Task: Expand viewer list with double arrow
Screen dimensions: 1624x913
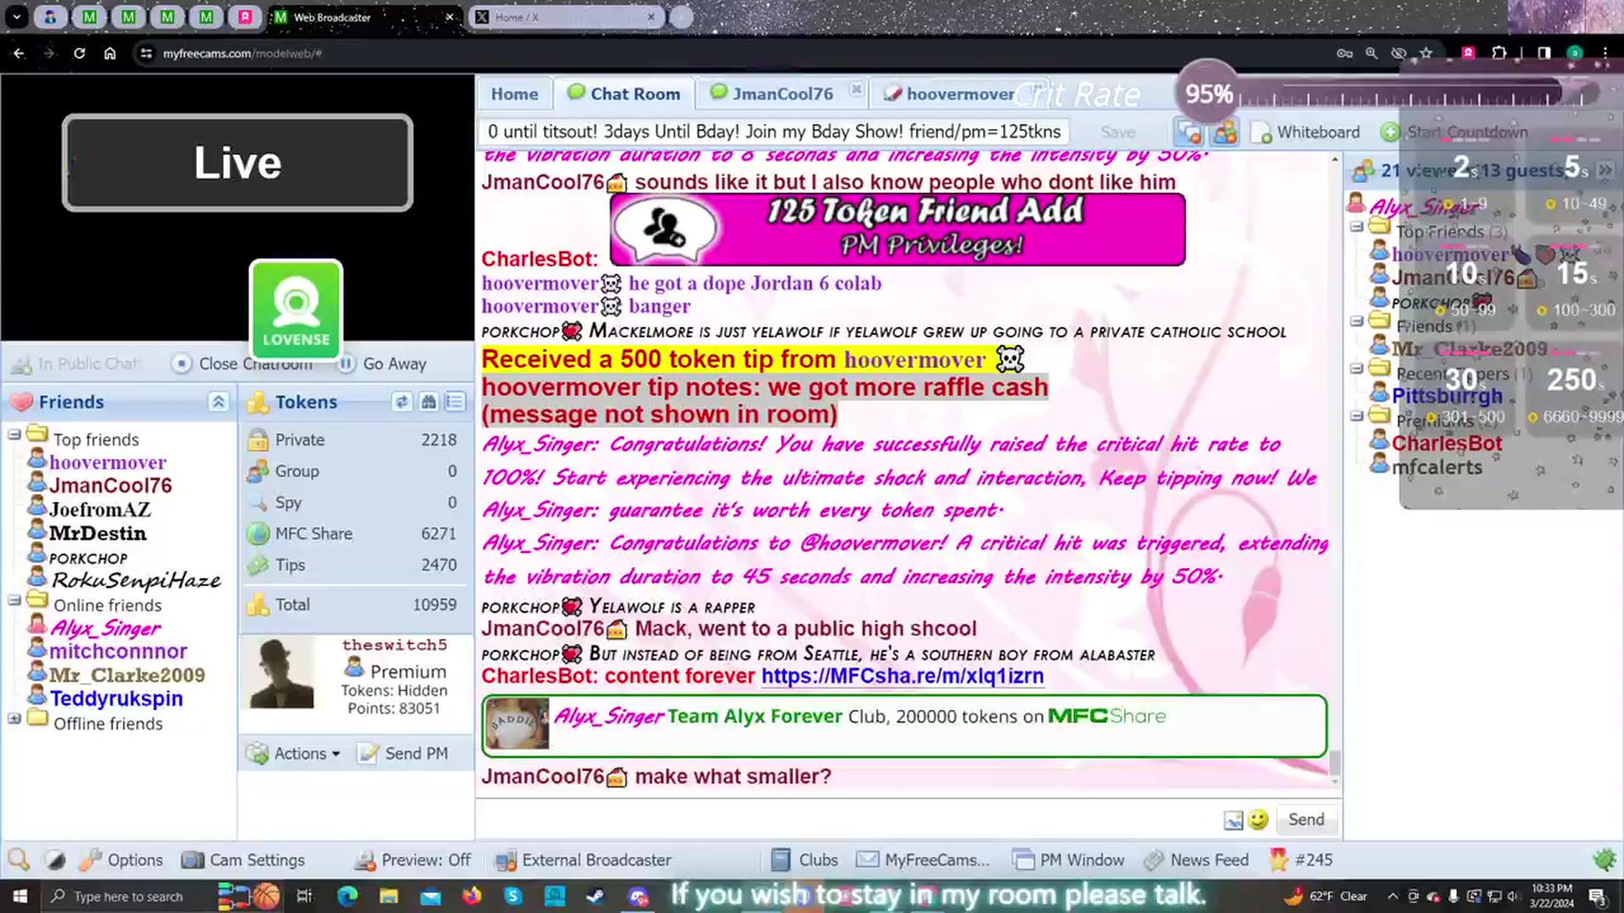Action: point(1605,171)
